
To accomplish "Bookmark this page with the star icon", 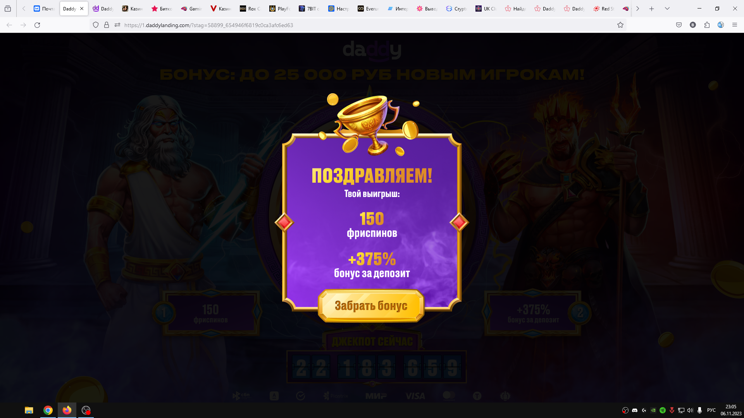I will [620, 25].
